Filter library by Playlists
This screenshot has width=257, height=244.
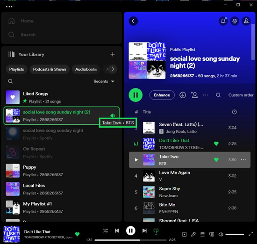(x=16, y=69)
